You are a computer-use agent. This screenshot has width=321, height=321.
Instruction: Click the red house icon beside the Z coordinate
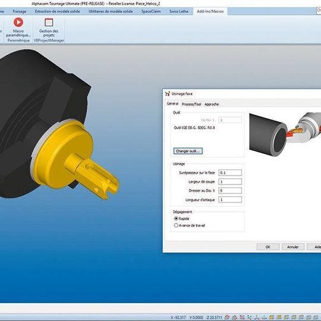tap(227, 317)
